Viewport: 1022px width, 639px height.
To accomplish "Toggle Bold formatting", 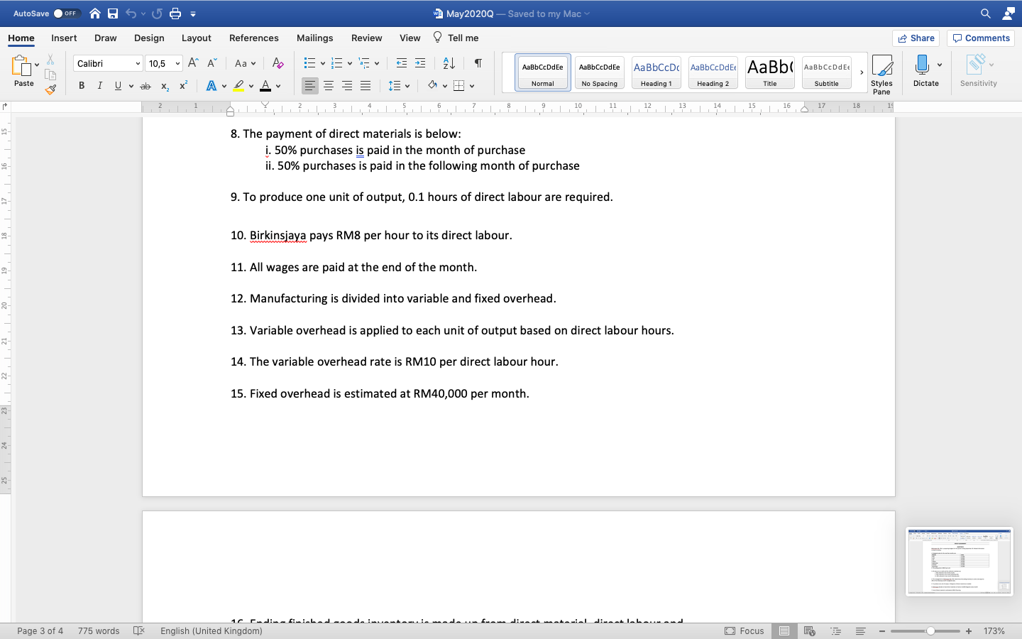I will [81, 85].
